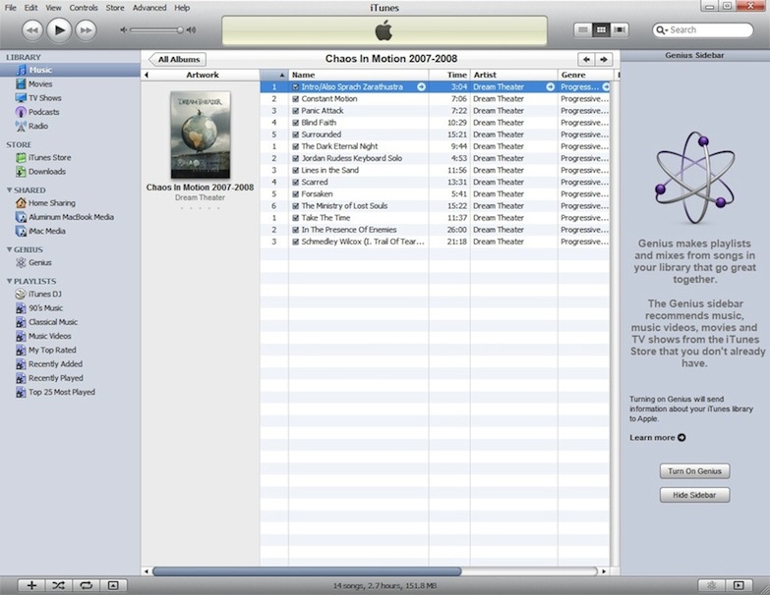Collapse the Genius sidebar section
770x595 pixels.
click(x=9, y=249)
